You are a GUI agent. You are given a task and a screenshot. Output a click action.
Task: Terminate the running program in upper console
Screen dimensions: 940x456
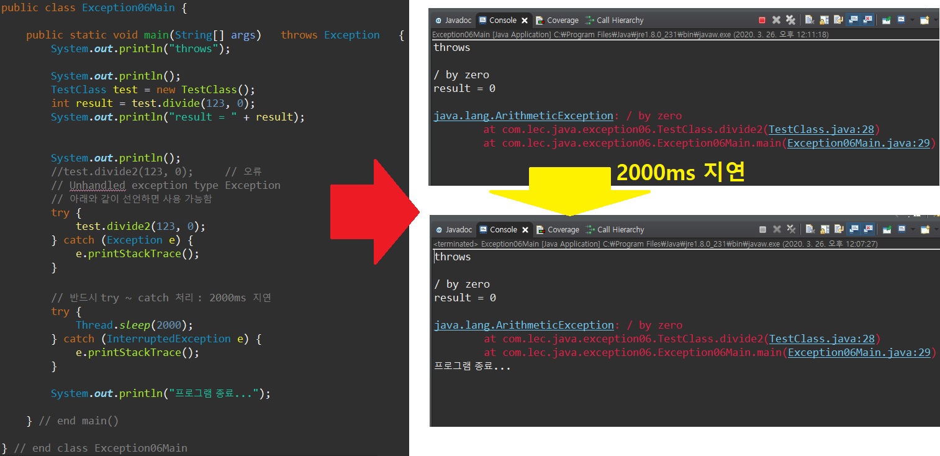pos(762,20)
